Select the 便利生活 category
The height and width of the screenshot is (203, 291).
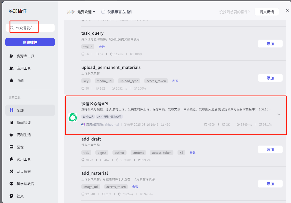(30, 135)
